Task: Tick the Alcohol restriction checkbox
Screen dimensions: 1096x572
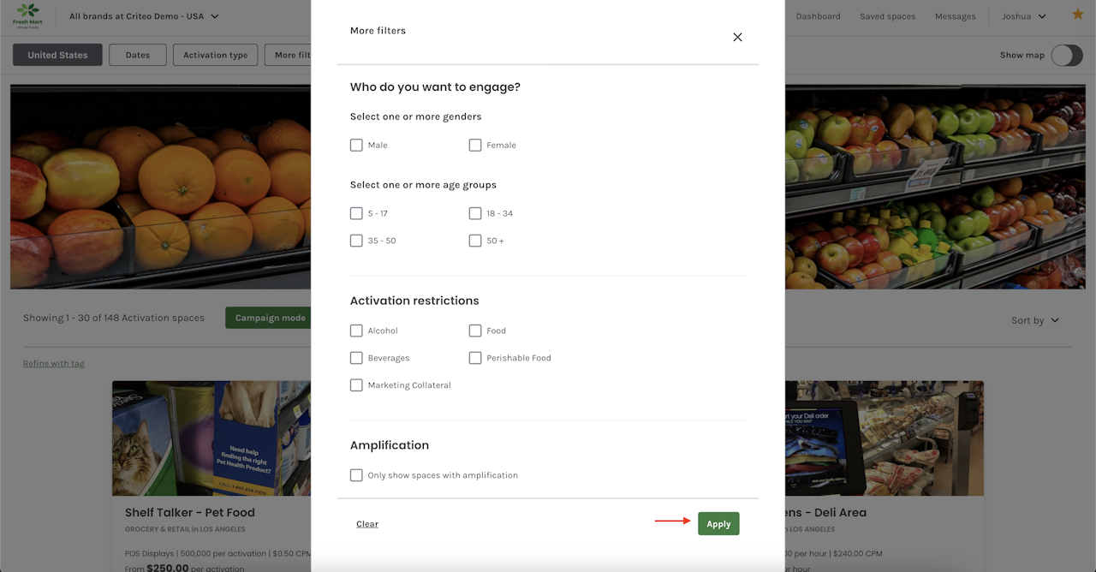Action: point(356,331)
